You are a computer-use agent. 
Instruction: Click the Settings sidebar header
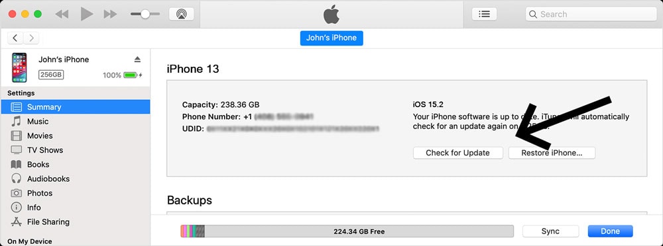(21, 93)
